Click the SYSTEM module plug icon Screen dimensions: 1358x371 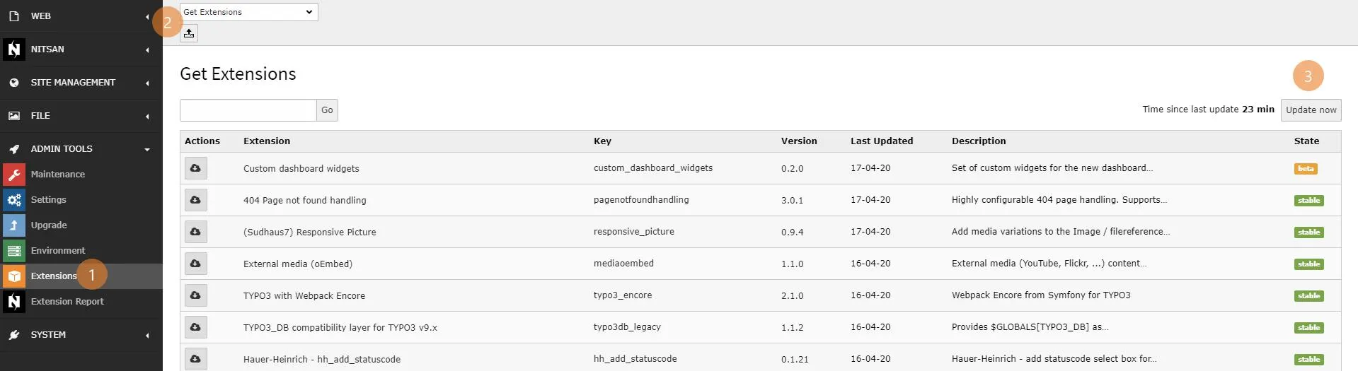click(x=14, y=335)
